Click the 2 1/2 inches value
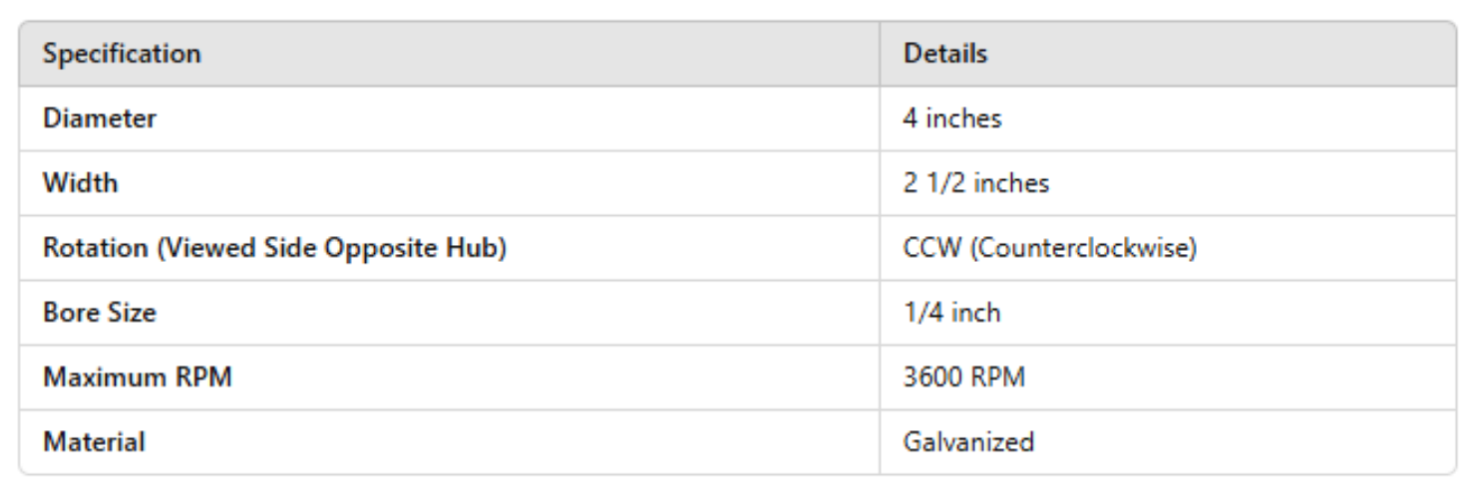The image size is (1480, 498). tap(975, 183)
